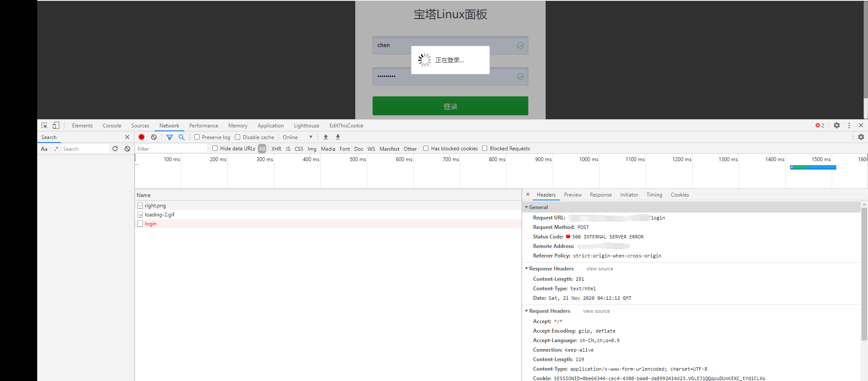Open the Sources tab
This screenshot has width=868, height=381.
pos(140,125)
